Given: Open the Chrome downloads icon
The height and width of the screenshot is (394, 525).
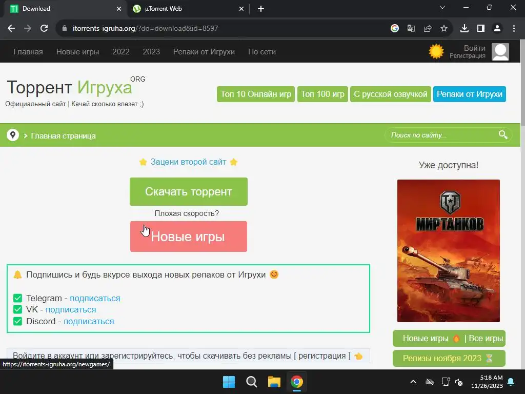Looking at the screenshot, I should click(x=465, y=29).
